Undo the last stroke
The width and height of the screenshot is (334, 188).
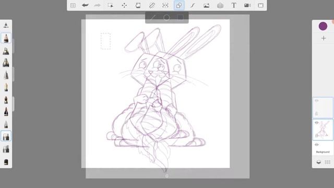(85, 5)
